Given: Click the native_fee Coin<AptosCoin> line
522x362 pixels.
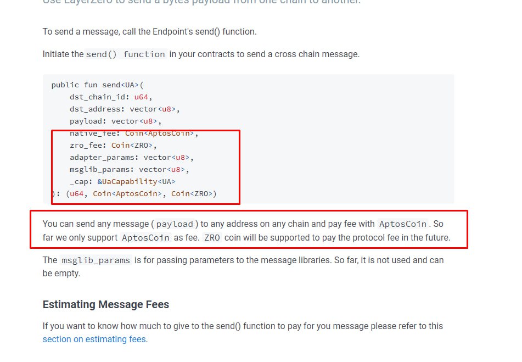Looking at the screenshot, I should pyautogui.click(x=134, y=133).
